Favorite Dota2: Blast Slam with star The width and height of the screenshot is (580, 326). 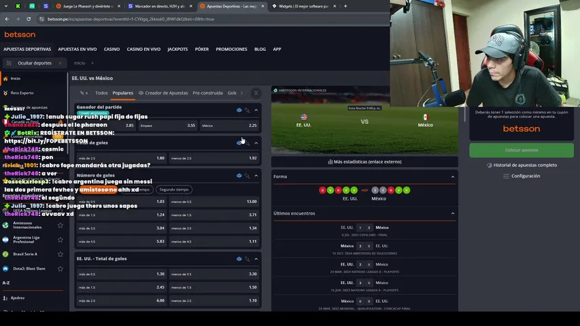pyautogui.click(x=61, y=269)
